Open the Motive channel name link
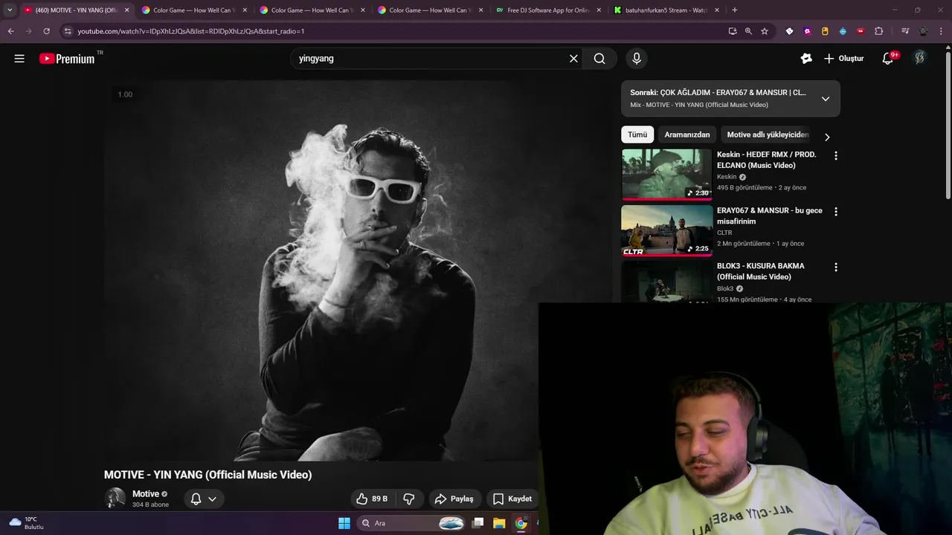This screenshot has height=535, width=952. click(x=146, y=494)
